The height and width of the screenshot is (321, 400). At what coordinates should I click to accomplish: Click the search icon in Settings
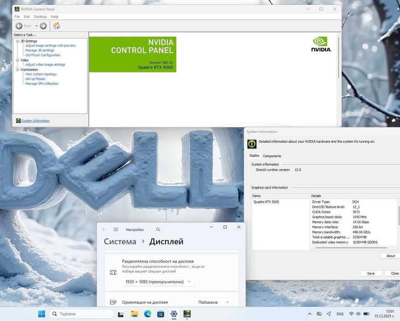pyautogui.click(x=158, y=229)
